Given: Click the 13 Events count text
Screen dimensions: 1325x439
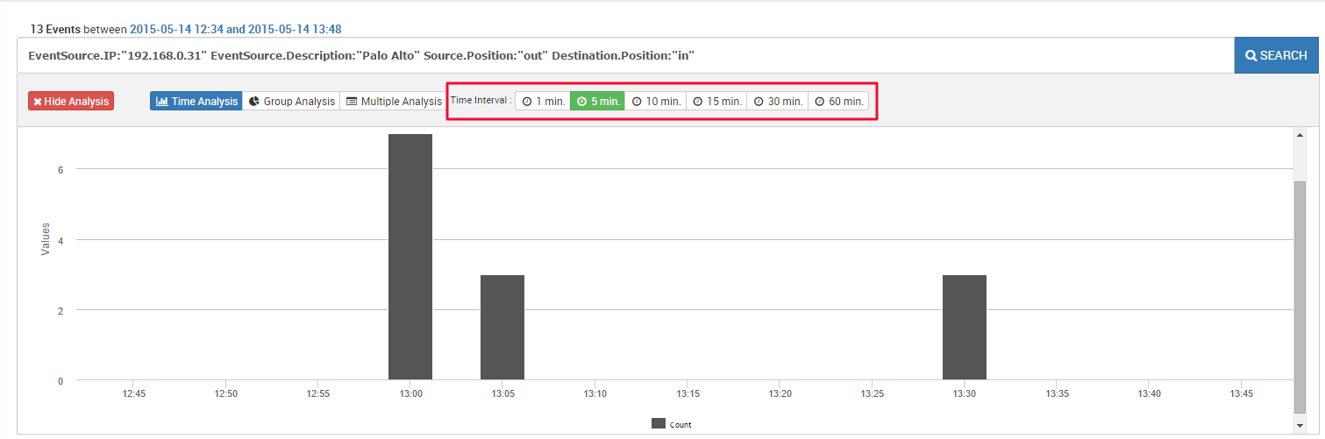Looking at the screenshot, I should point(55,29).
